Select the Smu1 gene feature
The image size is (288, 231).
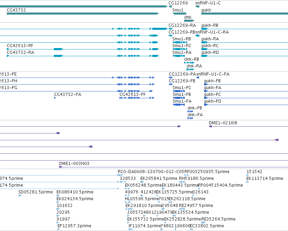179,14
